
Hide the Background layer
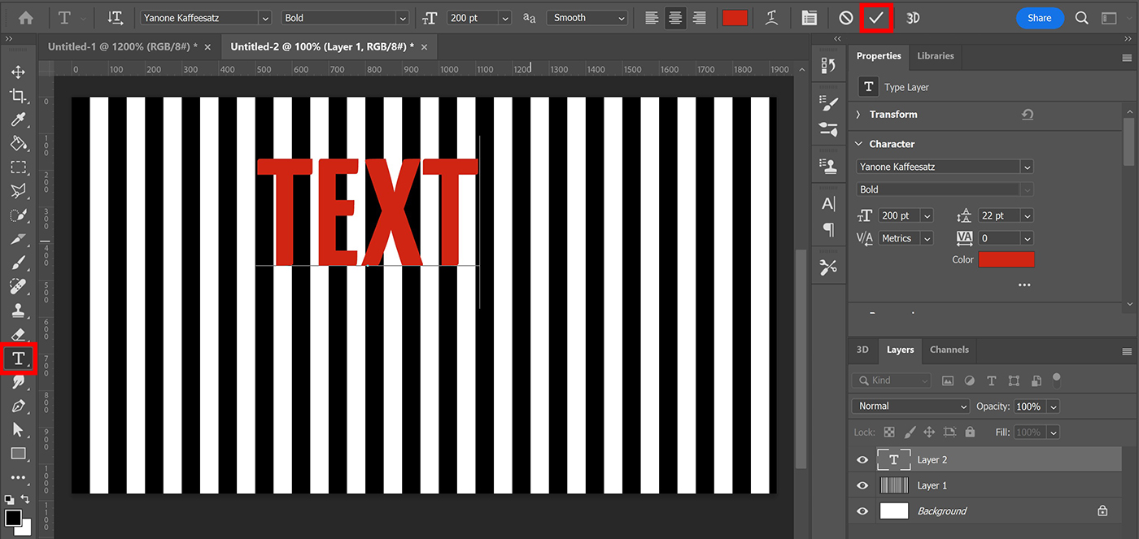[x=861, y=511]
